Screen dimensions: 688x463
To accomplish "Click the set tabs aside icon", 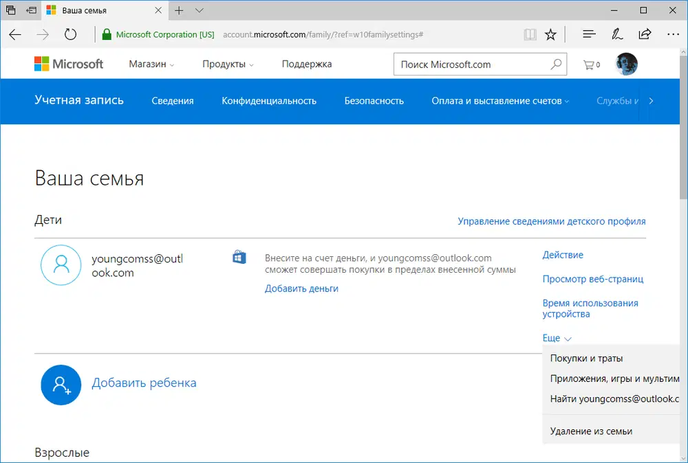I will point(31,10).
